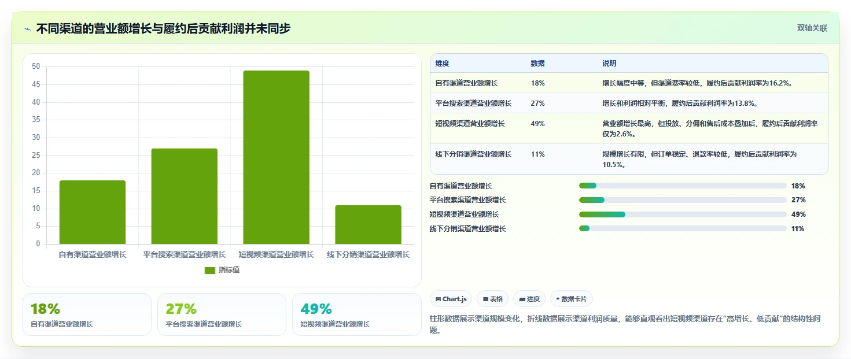Click the 11% value in the table
Screen dimensions: 851x359
click(537, 154)
